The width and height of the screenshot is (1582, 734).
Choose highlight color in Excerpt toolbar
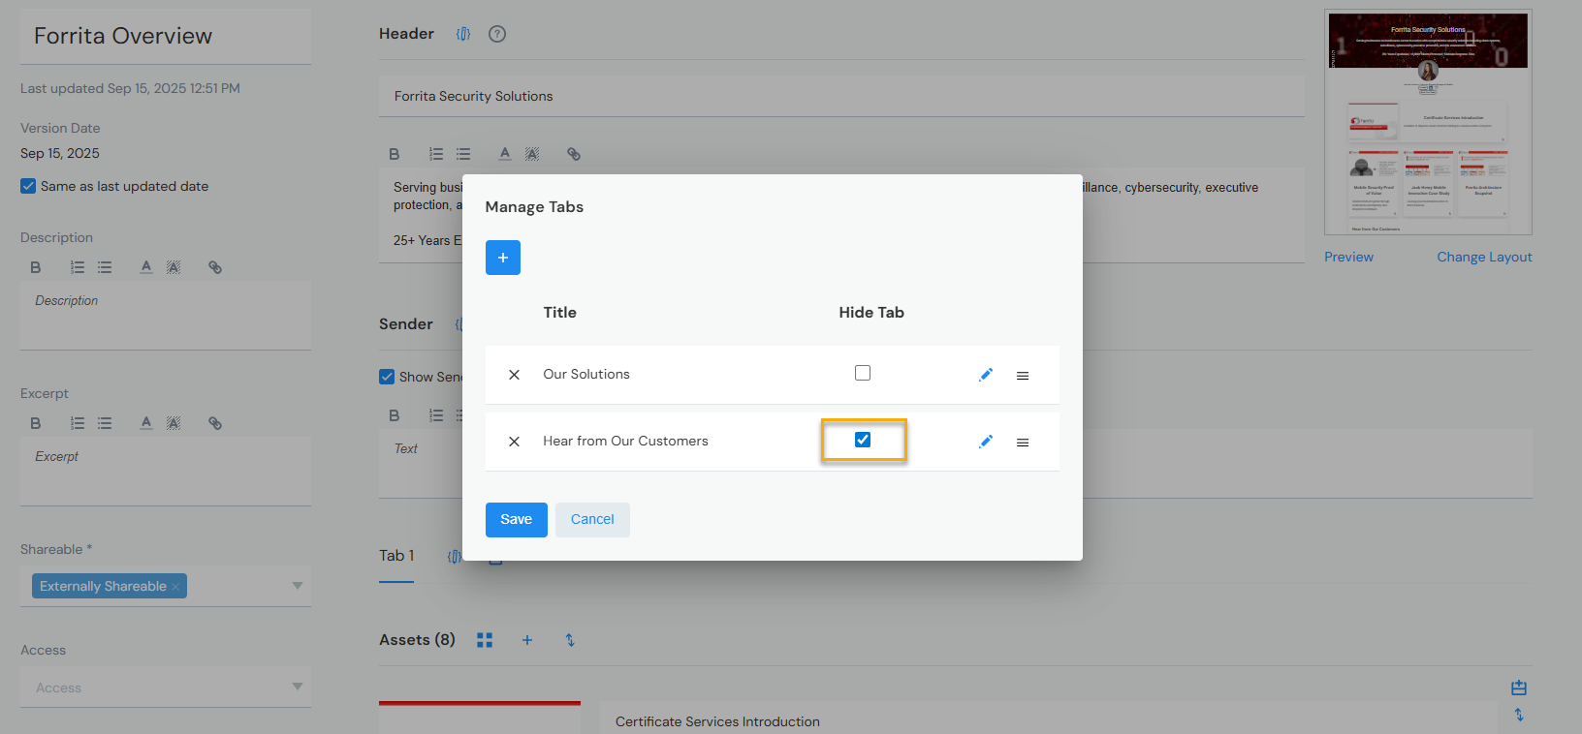click(x=174, y=423)
